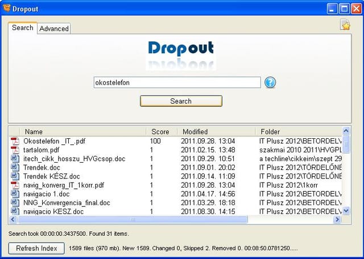Viewport: 364px width, 259px height.
Task: Select the file Trendek.doc
Action: click(x=42, y=167)
